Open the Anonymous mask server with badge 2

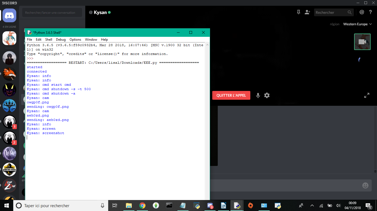coord(9,138)
